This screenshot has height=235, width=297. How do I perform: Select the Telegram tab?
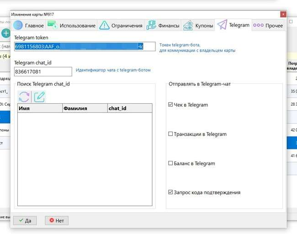(234, 25)
